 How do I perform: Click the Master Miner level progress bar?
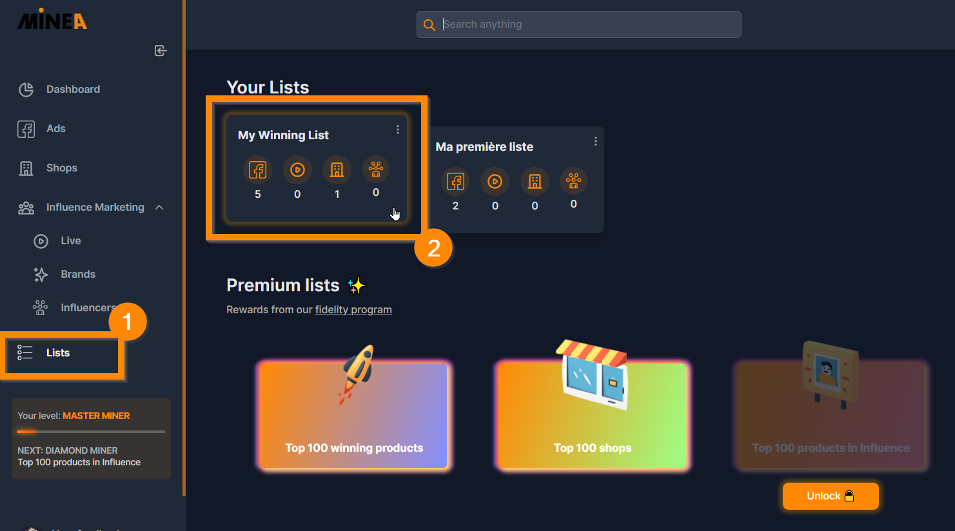[91, 431]
